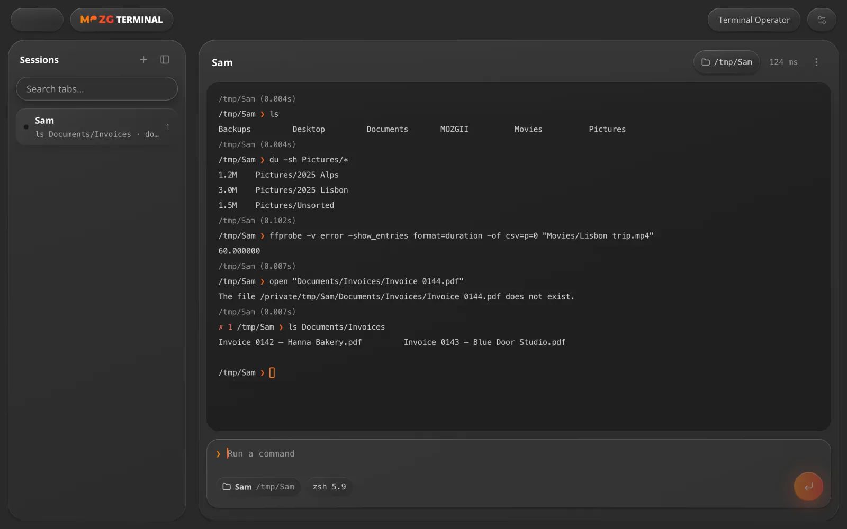Screen dimensions: 847x529
Task: Click the blank pill button beside the logo
Action: 37,20
